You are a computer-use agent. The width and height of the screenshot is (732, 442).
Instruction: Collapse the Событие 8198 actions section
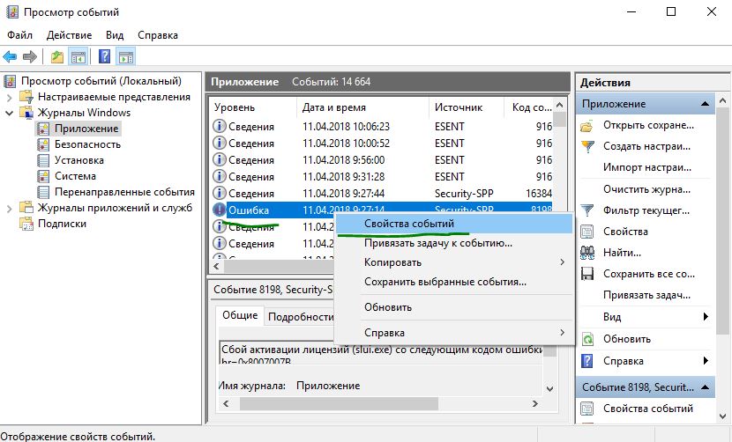click(x=706, y=387)
